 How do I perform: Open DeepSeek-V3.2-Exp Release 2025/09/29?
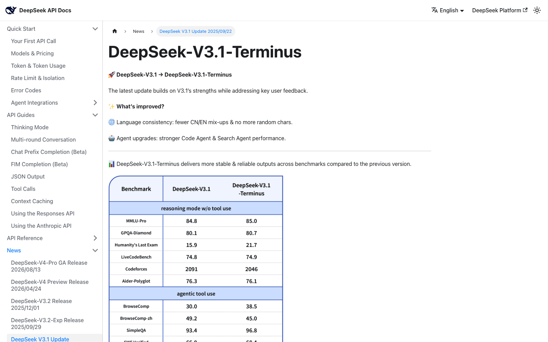pyautogui.click(x=48, y=324)
